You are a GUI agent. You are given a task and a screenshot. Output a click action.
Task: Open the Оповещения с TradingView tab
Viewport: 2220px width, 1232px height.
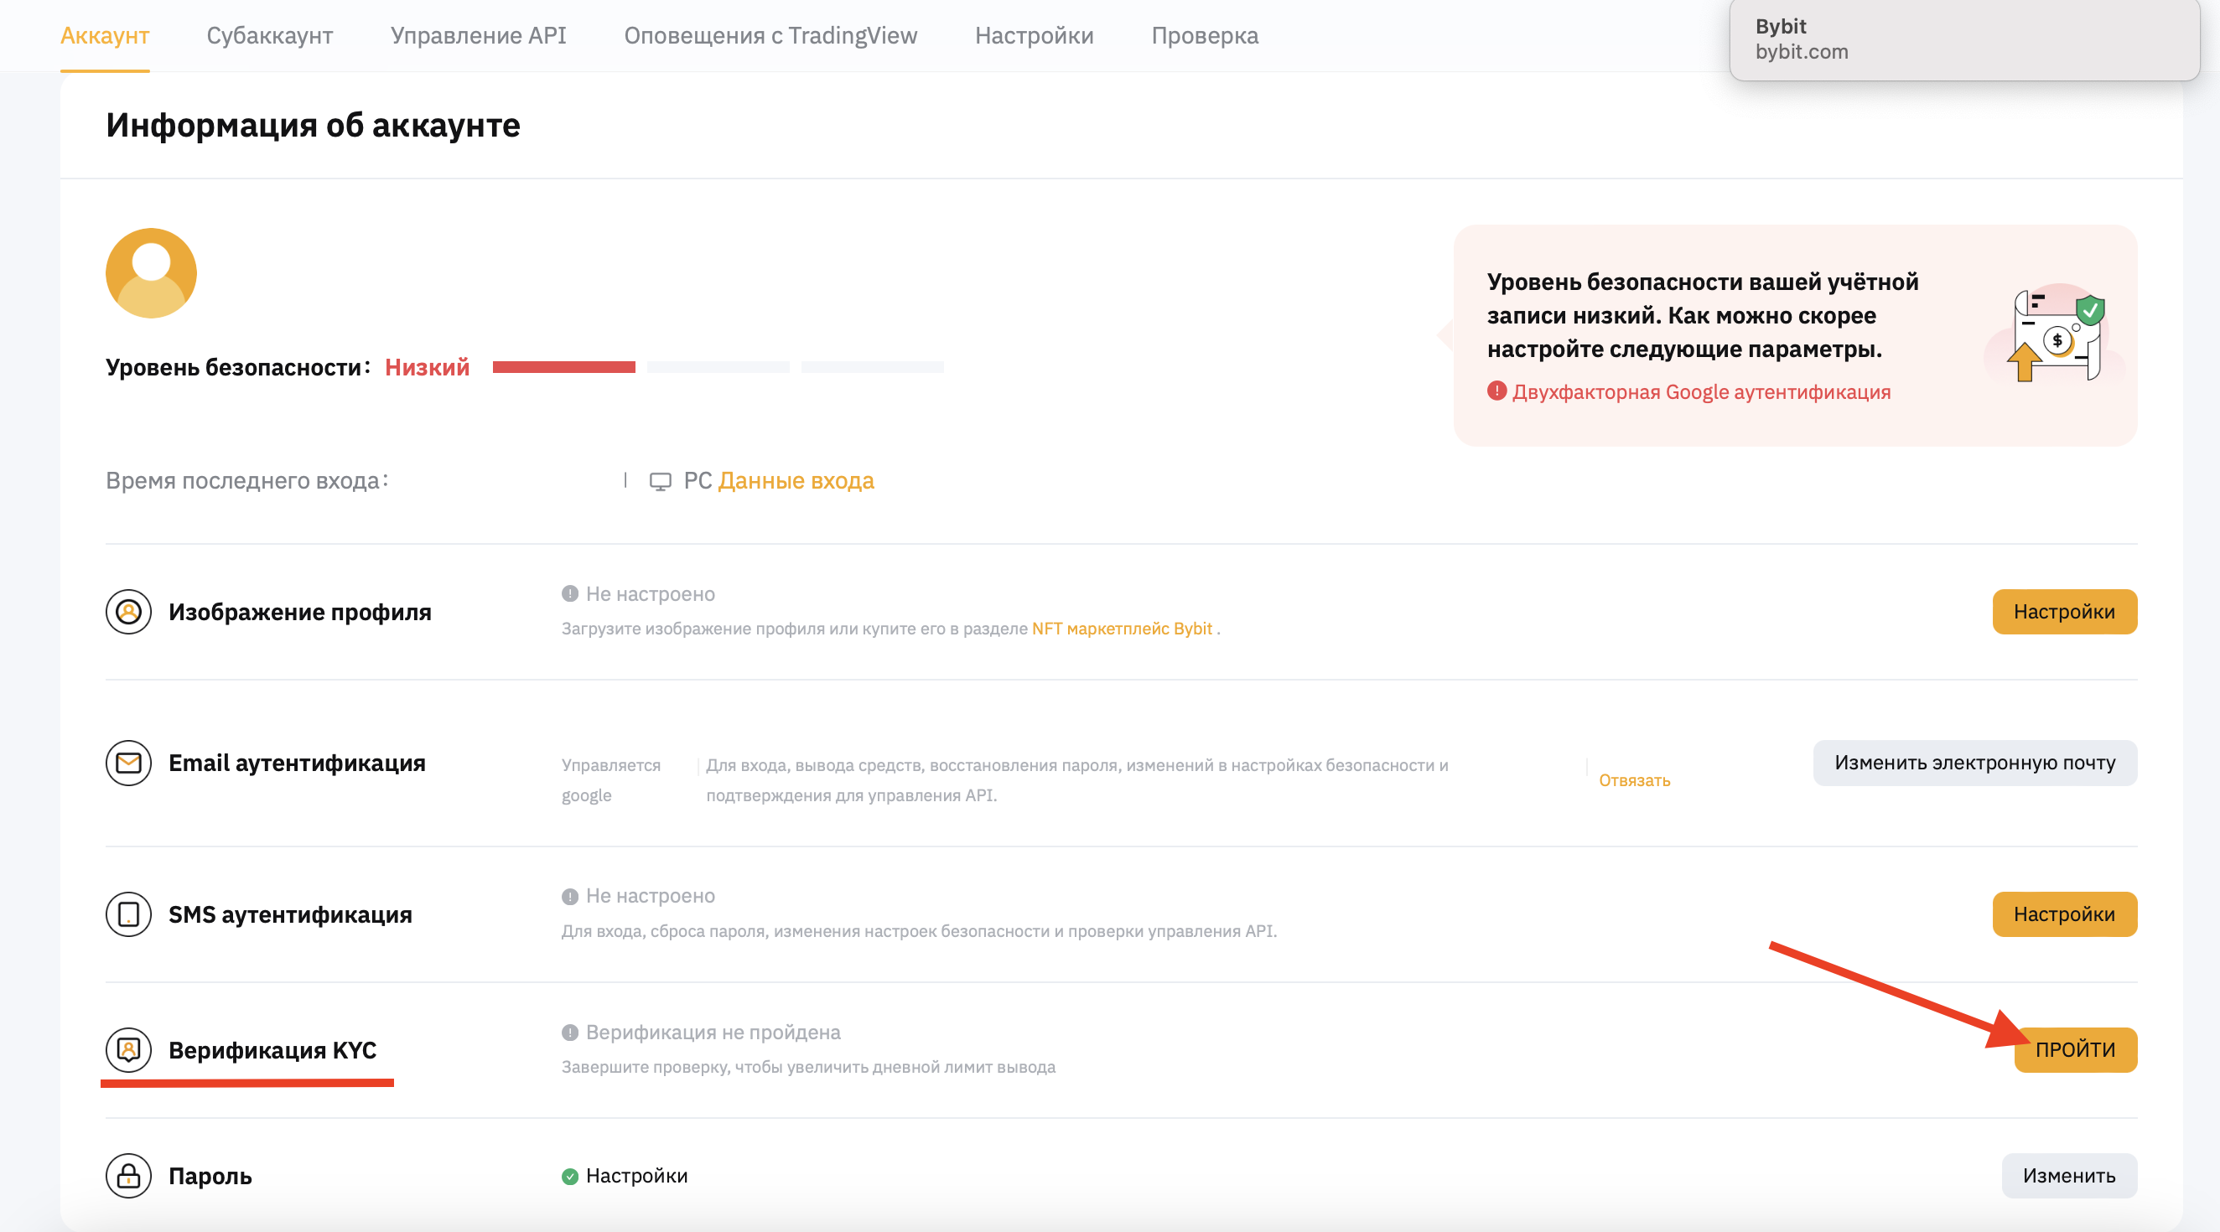click(x=770, y=35)
